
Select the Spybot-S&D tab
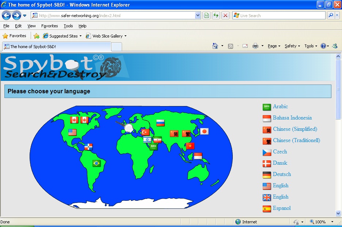coord(57,47)
